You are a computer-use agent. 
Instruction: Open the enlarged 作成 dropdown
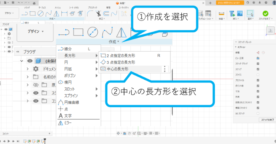click(114, 42)
